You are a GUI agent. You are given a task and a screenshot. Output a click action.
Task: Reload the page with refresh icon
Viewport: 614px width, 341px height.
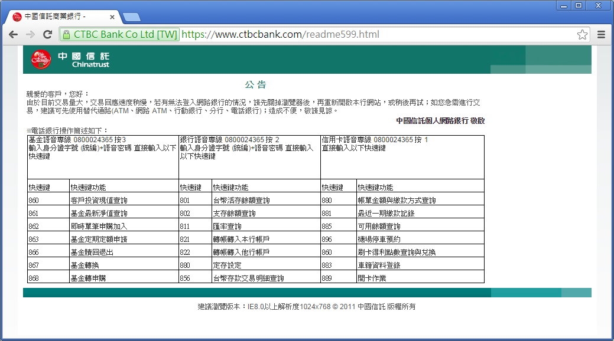click(47, 34)
